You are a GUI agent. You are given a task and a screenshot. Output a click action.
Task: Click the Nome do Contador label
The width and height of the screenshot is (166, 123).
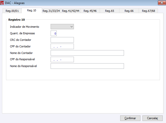pos(21,53)
